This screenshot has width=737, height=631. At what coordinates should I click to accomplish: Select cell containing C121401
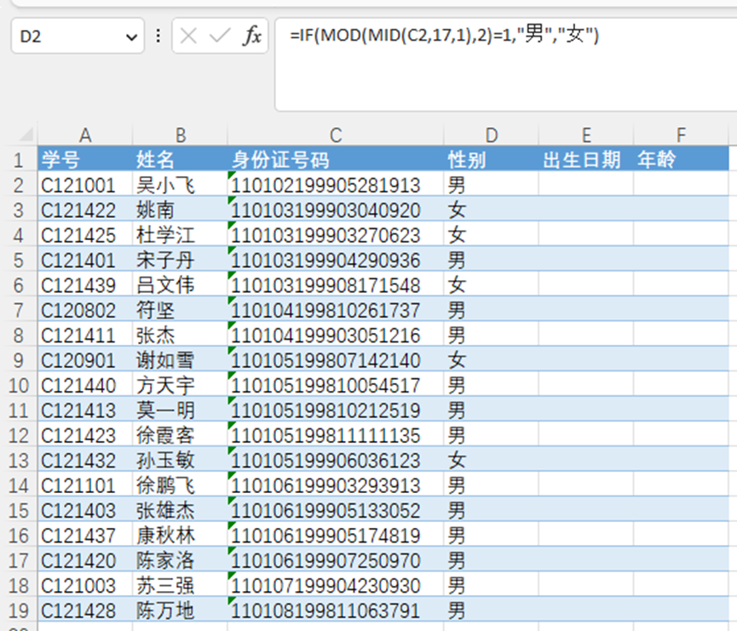[85, 260]
